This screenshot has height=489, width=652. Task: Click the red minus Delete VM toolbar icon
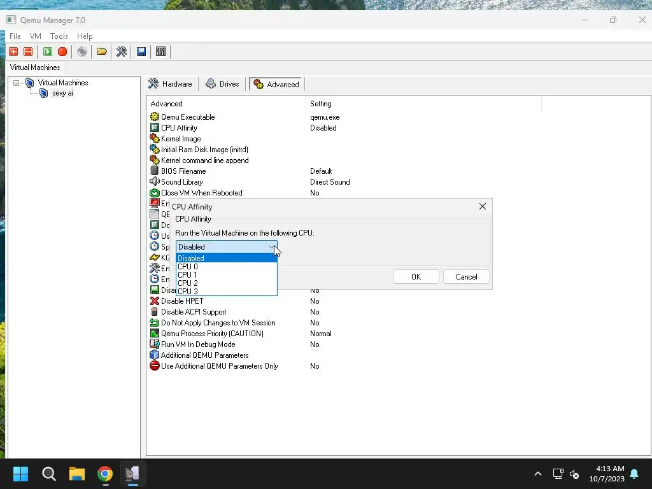(x=28, y=52)
